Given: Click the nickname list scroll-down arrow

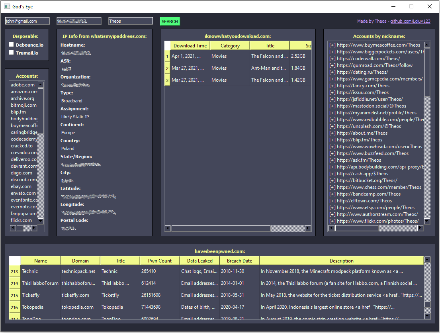Looking at the screenshot, I should pyautogui.click(x=427, y=221).
